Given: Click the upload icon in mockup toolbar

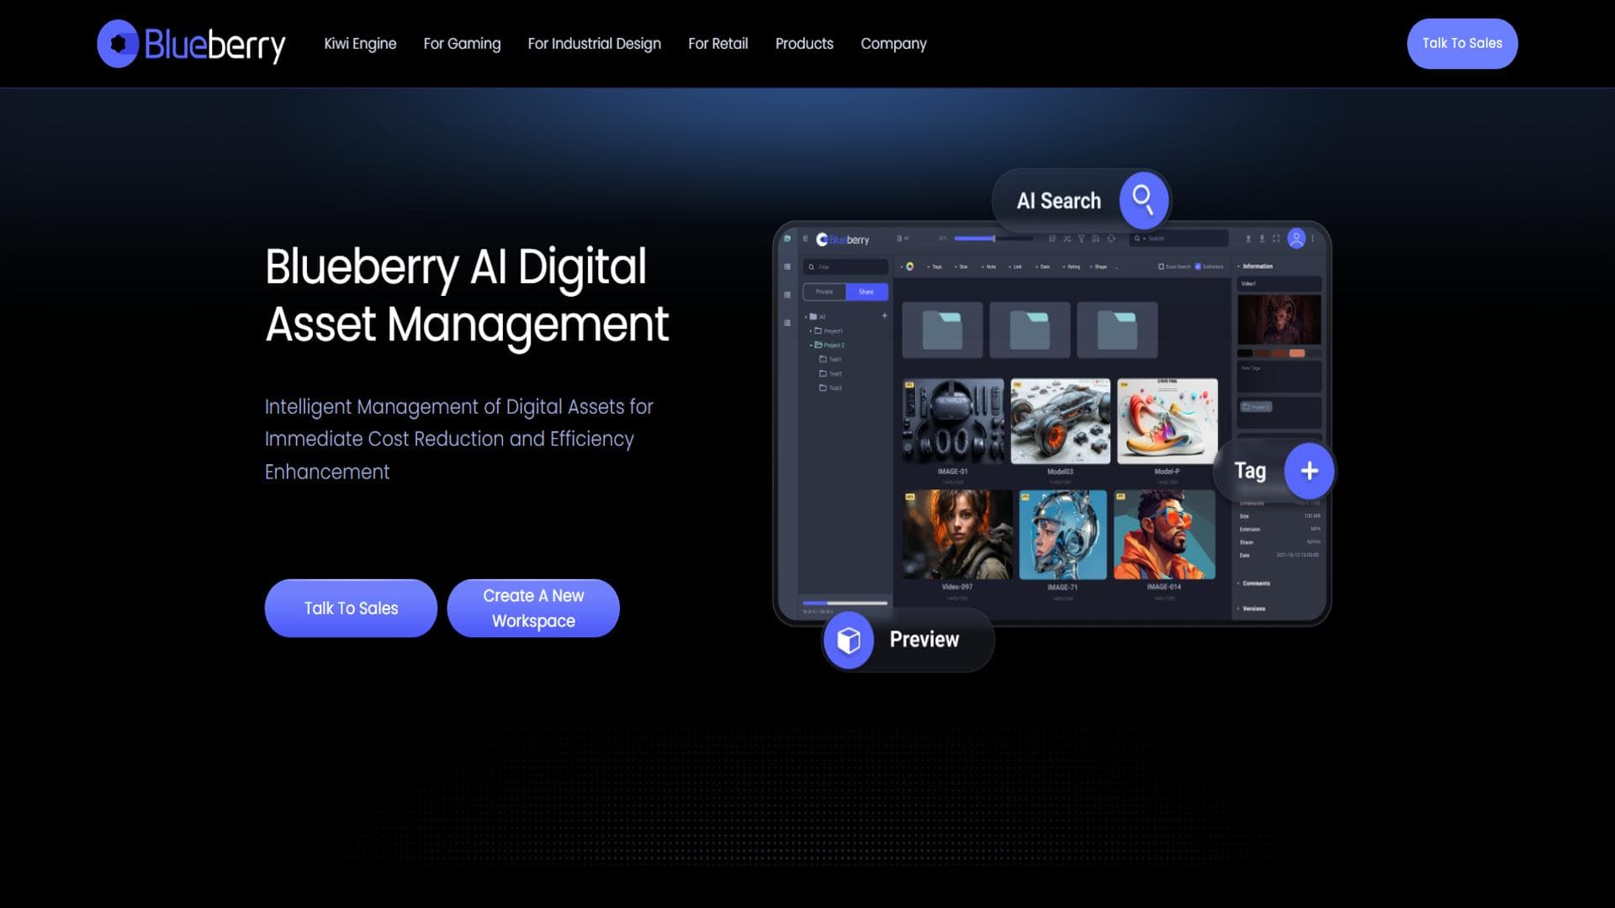Looking at the screenshot, I should click(x=1248, y=239).
